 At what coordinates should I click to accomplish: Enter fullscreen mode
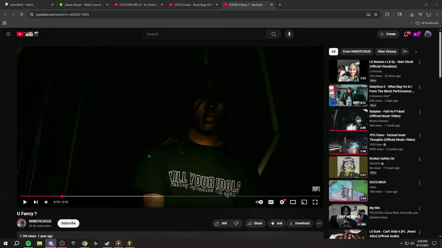[x=315, y=202]
